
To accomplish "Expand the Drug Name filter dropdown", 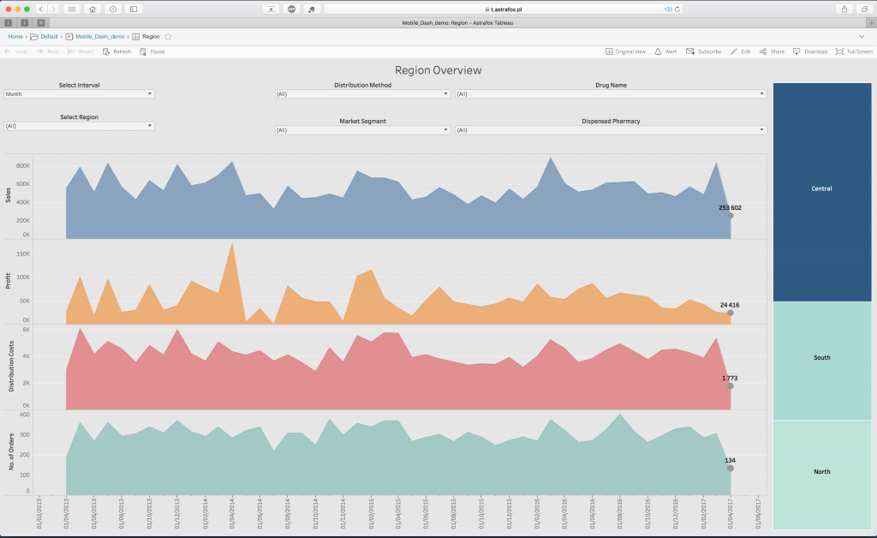I will coord(610,94).
